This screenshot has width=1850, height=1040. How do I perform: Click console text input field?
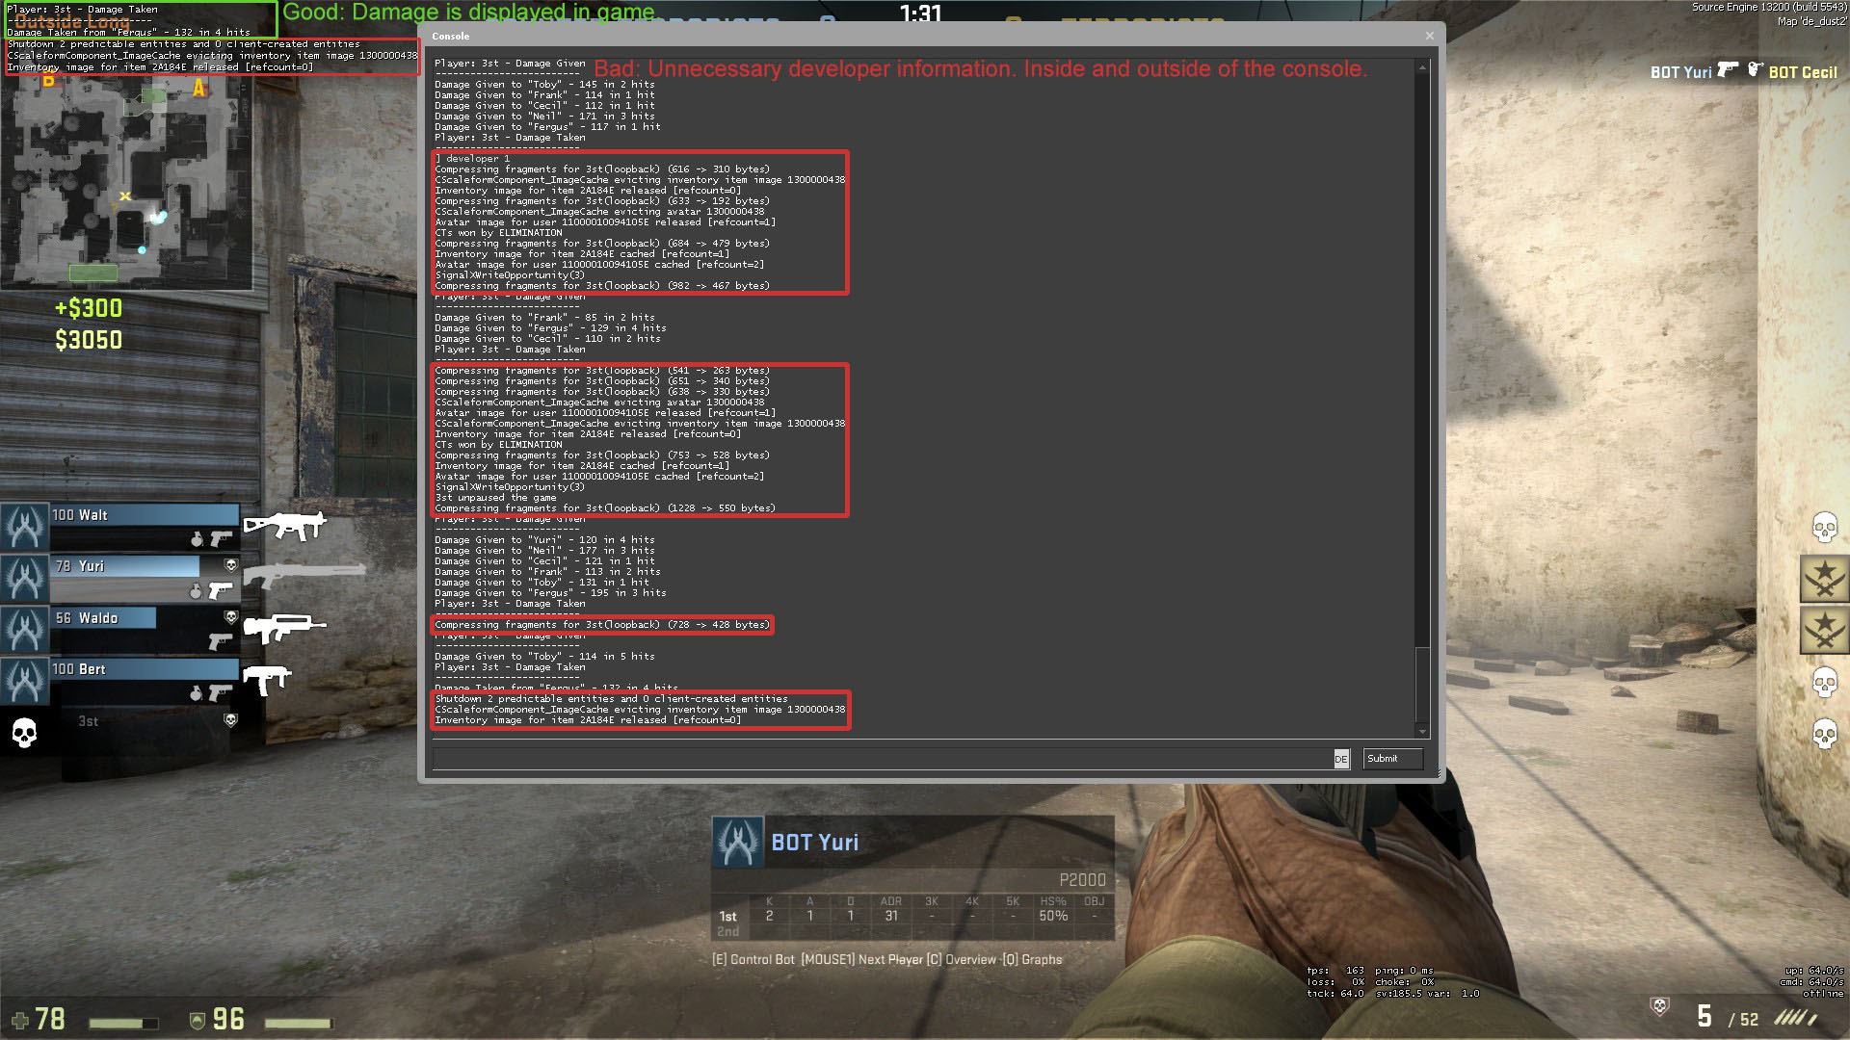tap(881, 758)
